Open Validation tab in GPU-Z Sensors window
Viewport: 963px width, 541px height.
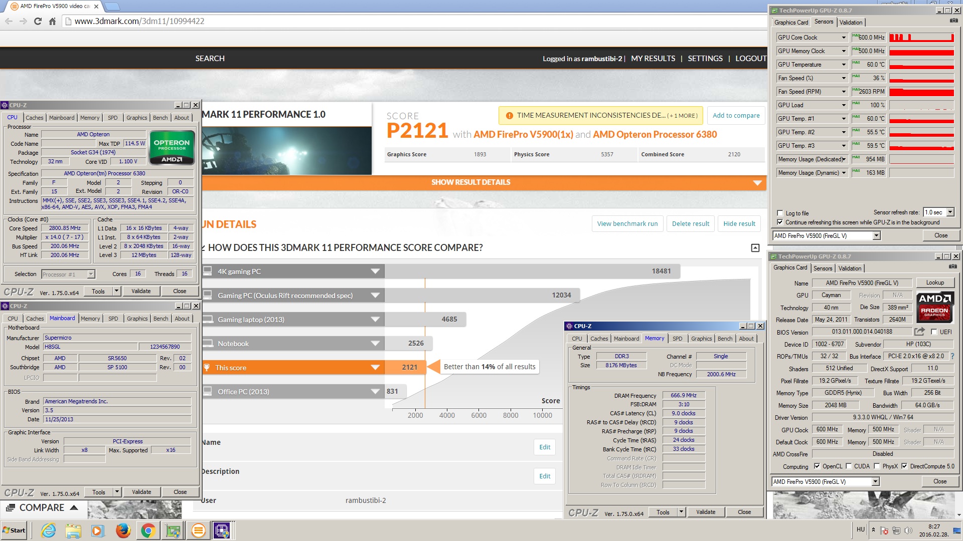[x=851, y=23]
